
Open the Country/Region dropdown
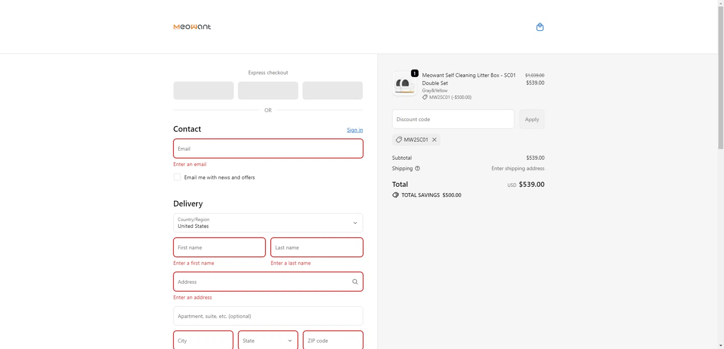point(268,223)
